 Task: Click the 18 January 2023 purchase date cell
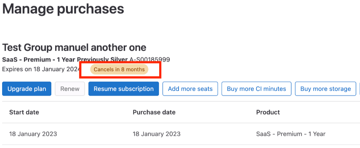pyautogui.click(x=157, y=134)
